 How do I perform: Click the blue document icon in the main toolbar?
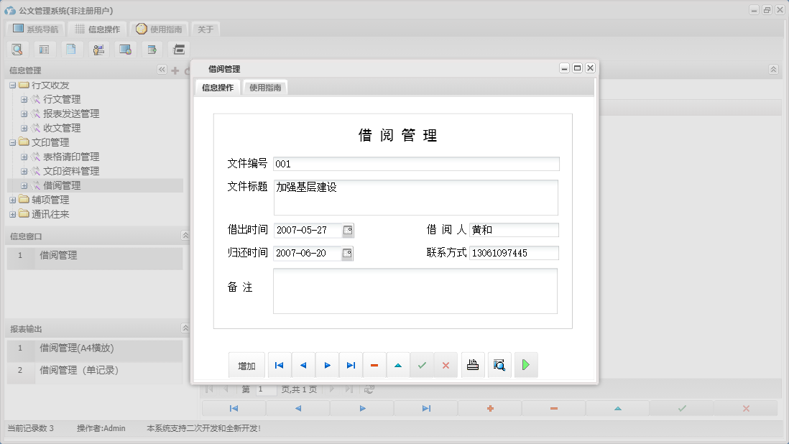coord(70,49)
